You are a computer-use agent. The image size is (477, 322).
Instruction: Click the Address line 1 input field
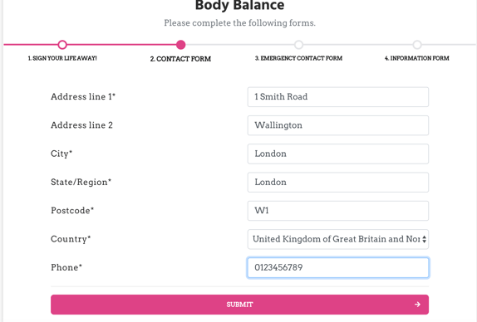[338, 97]
